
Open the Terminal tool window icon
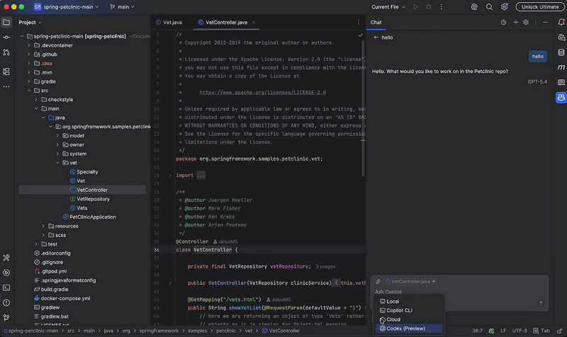(x=6, y=288)
